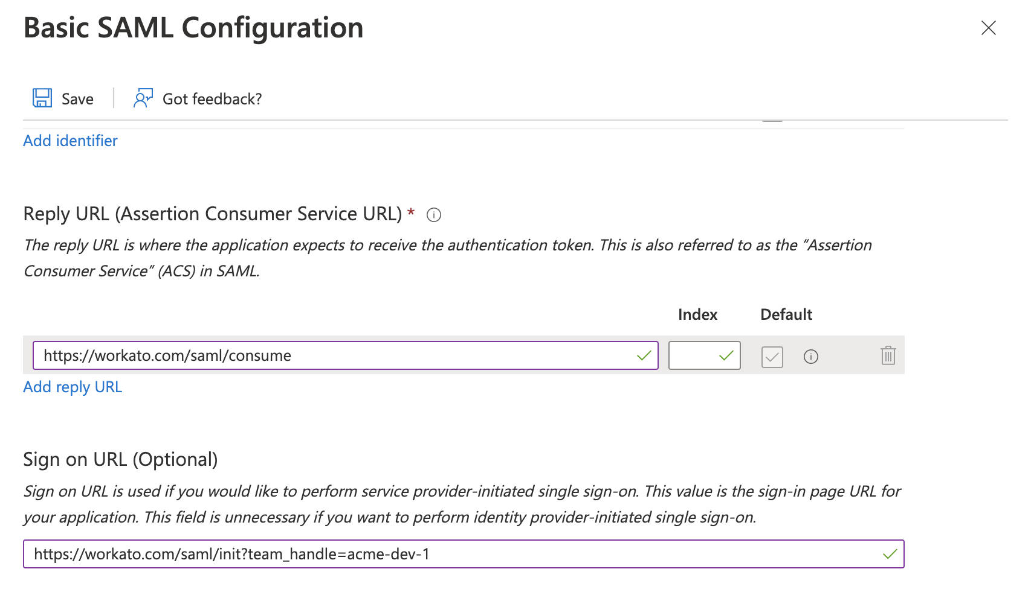The image size is (1031, 601).
Task: Click the trash icon to delete the reply URL
Action: coord(888,356)
